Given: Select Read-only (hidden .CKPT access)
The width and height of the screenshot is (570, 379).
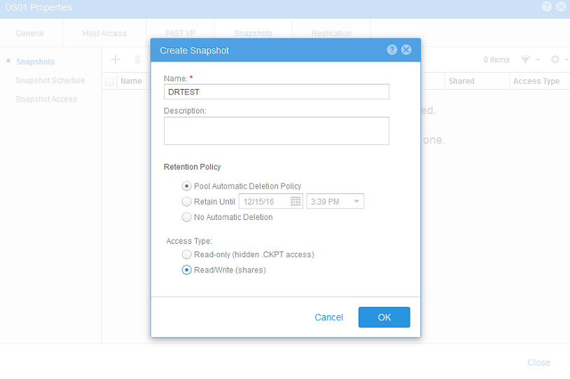Looking at the screenshot, I should point(186,254).
